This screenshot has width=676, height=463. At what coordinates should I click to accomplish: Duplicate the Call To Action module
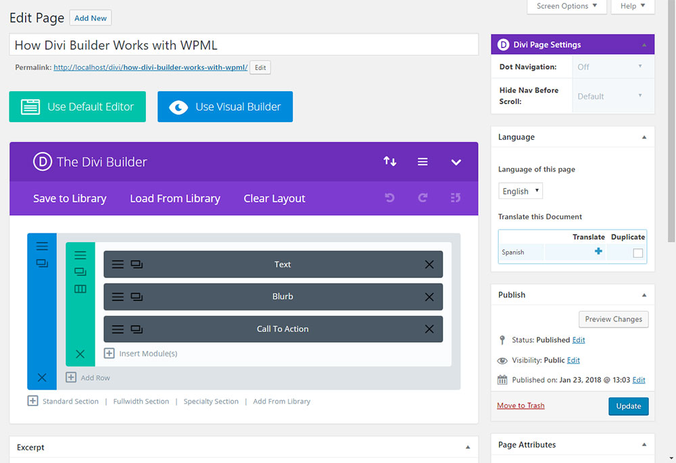point(137,329)
